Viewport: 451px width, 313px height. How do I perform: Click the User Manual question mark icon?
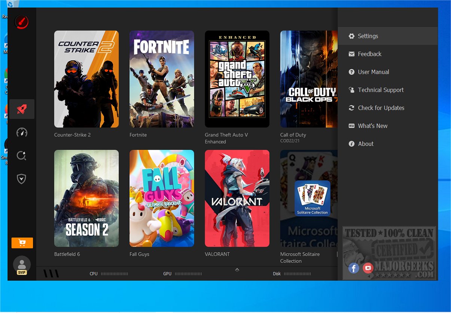pos(351,72)
